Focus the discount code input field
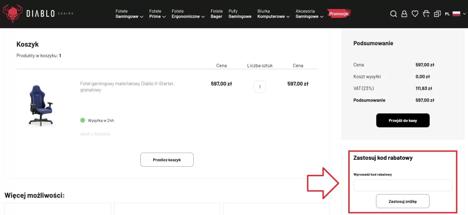This screenshot has height=215, width=468. (x=403, y=185)
